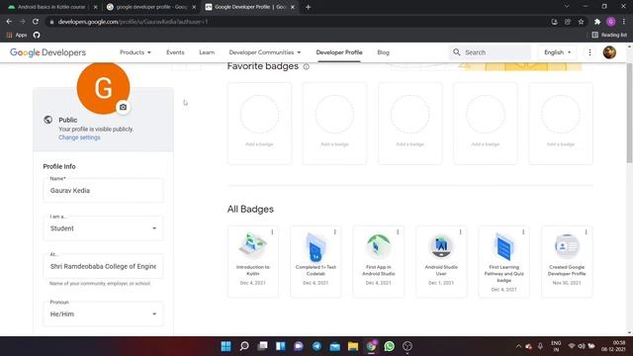Expand the Products dropdown menu

click(x=136, y=52)
